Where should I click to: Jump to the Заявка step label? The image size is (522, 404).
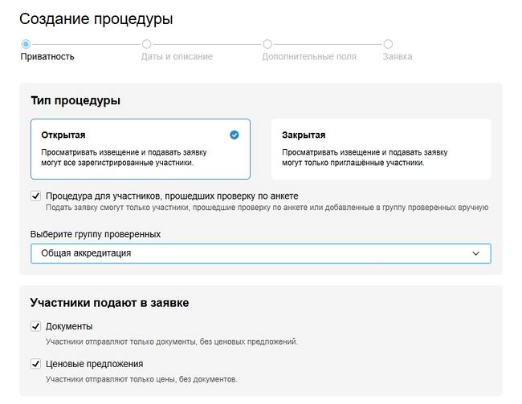(x=398, y=57)
